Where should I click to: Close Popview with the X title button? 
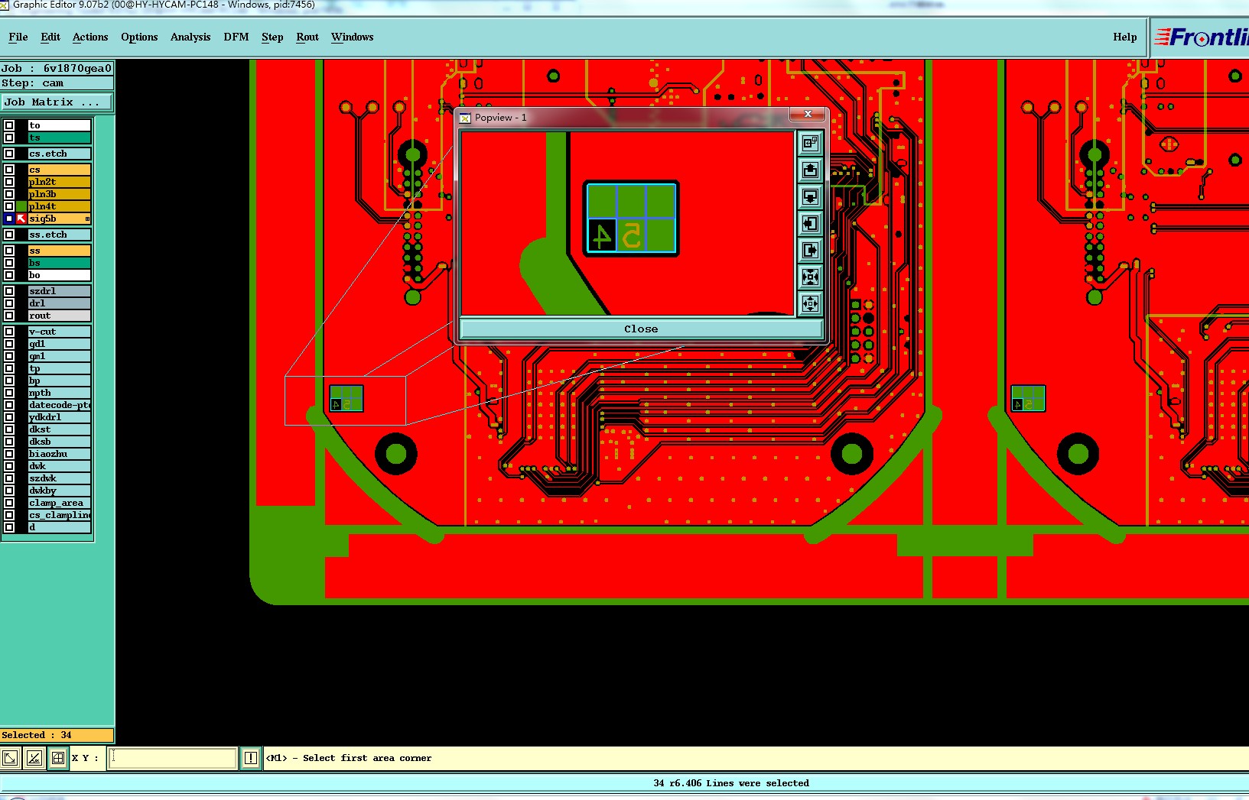click(808, 114)
